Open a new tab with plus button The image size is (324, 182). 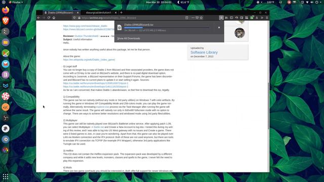coord(121,13)
